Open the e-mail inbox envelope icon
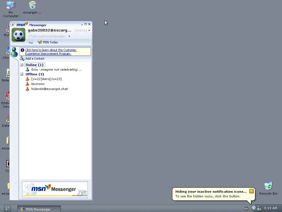282x212 pixels. tap(31, 42)
